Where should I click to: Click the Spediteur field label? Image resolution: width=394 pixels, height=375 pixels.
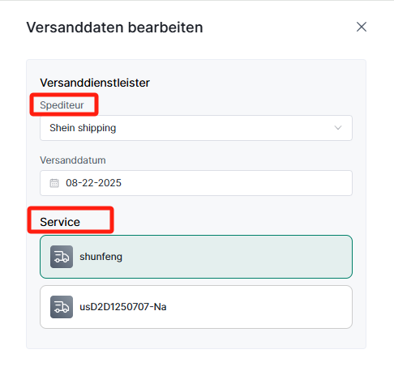[62, 105]
